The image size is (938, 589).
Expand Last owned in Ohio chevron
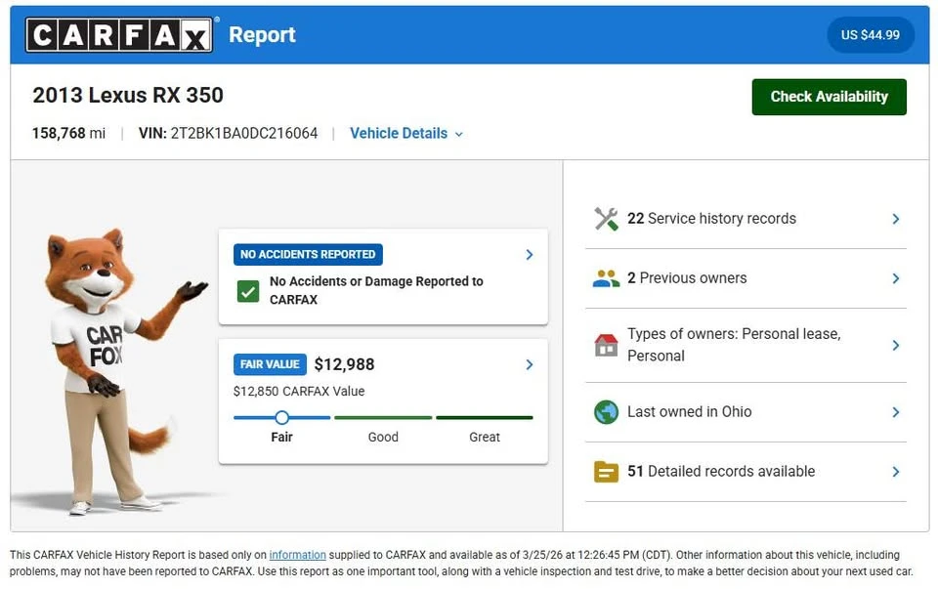coord(896,412)
